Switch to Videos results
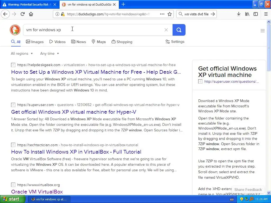 [57, 41]
